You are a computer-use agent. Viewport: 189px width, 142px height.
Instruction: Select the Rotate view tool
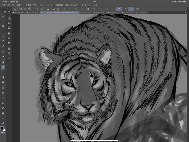coord(3,21)
